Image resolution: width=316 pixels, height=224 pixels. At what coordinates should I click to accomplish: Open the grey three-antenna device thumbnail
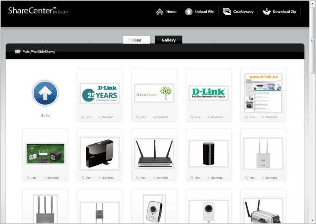[45, 209]
